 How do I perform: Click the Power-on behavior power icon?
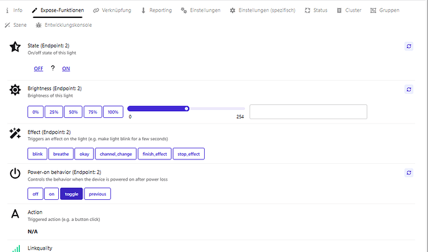point(15,173)
